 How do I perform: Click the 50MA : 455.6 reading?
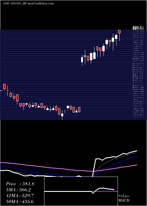[20, 201]
